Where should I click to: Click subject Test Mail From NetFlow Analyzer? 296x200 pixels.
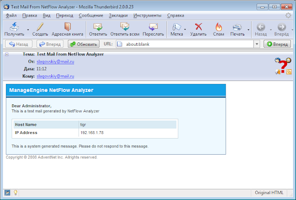70,55
